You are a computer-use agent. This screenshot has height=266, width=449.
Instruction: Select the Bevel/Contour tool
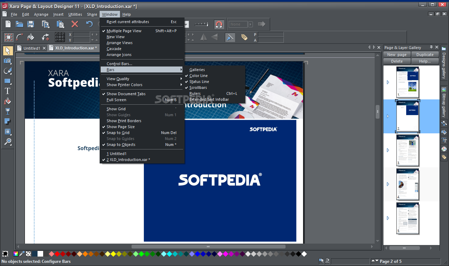7,132
